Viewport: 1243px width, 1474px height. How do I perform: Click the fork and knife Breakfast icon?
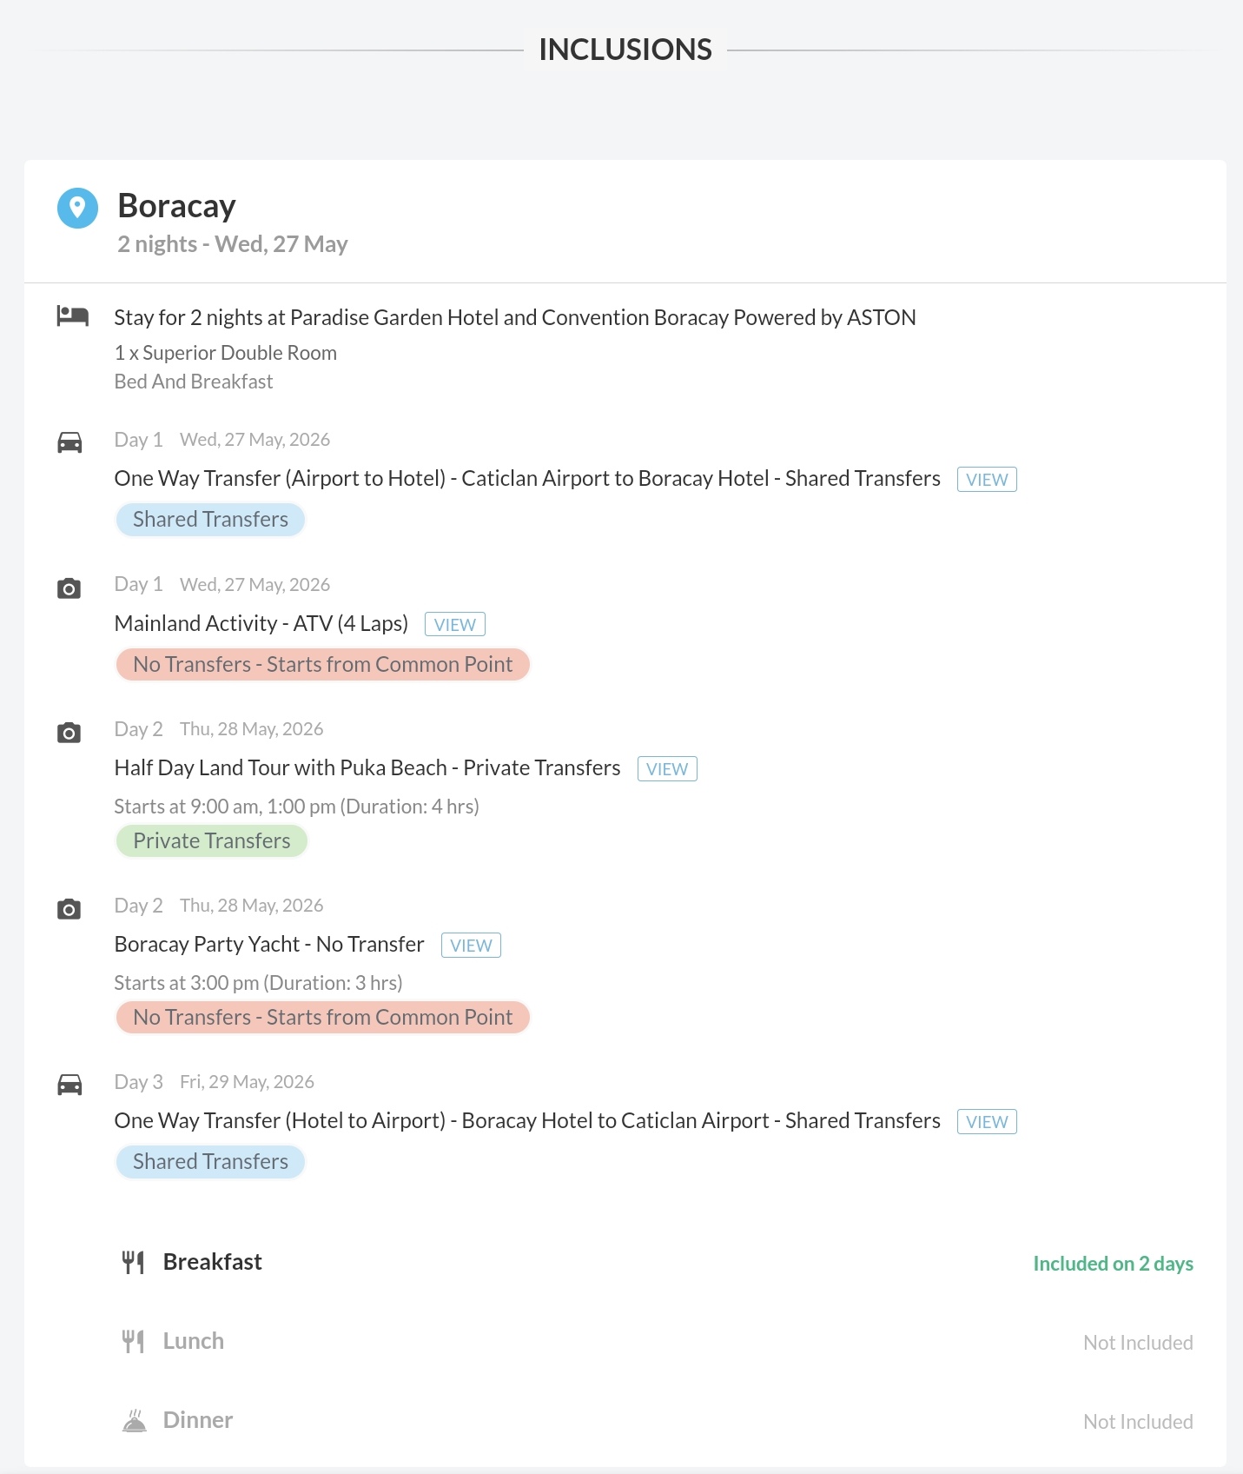(133, 1262)
